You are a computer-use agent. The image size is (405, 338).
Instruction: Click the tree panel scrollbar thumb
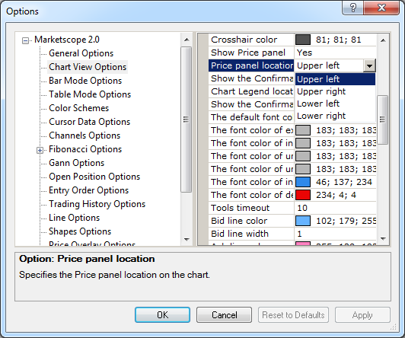[187, 120]
